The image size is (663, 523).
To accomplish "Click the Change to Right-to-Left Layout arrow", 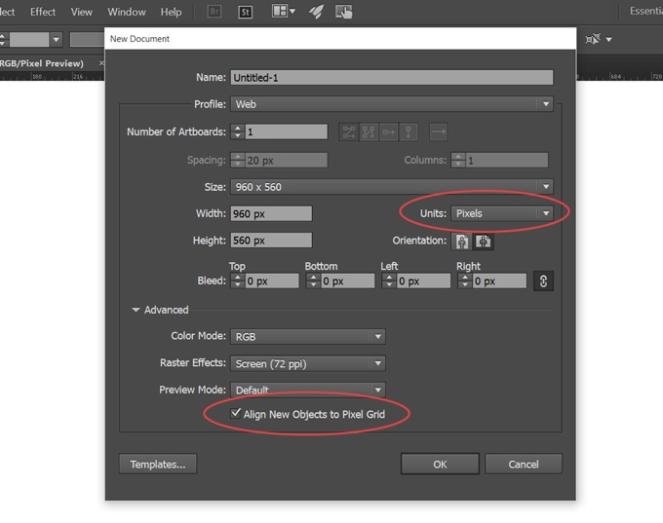I will click(x=439, y=131).
